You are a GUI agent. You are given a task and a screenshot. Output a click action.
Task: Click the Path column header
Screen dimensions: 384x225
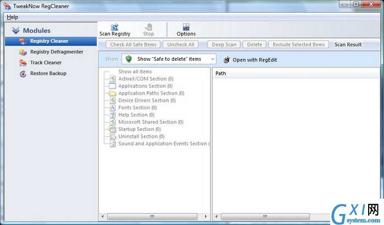[x=296, y=73]
